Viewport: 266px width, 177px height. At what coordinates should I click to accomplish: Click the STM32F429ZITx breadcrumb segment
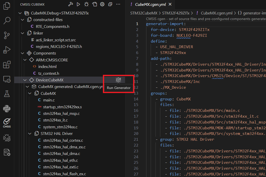pos(176,13)
